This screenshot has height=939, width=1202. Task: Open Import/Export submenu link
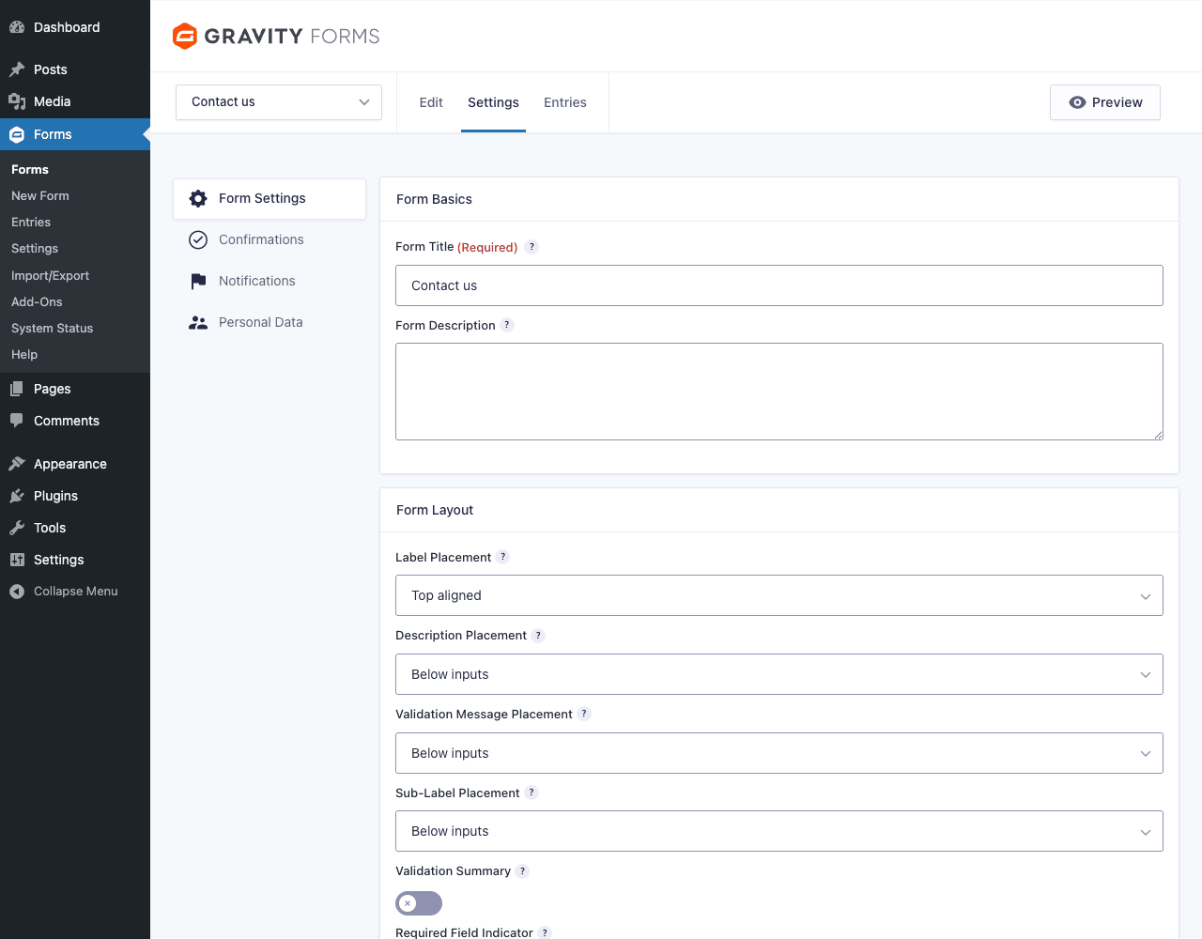click(x=51, y=275)
